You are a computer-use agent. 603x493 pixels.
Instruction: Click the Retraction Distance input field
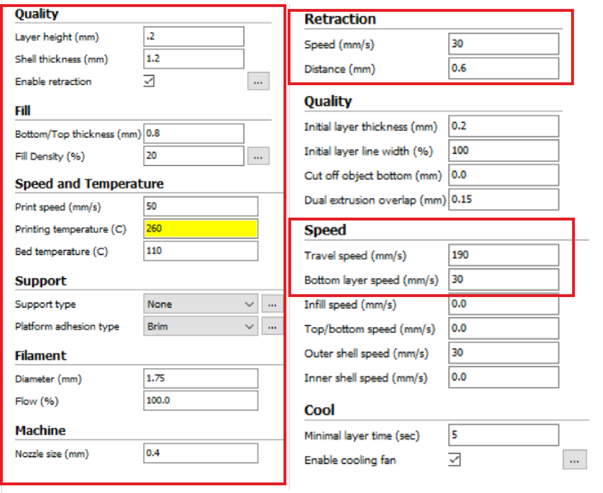pos(503,68)
